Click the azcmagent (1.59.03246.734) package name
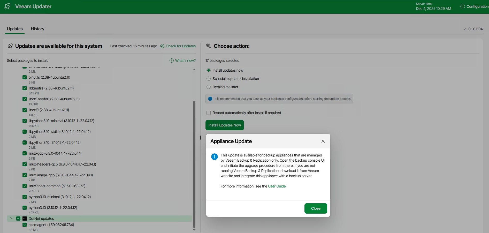This screenshot has width=489, height=233. pyautogui.click(x=51, y=225)
